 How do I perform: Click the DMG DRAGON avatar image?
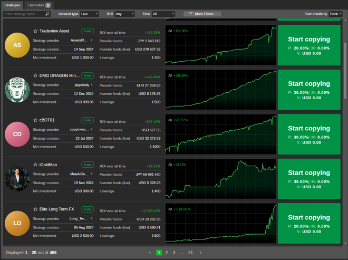tap(17, 90)
